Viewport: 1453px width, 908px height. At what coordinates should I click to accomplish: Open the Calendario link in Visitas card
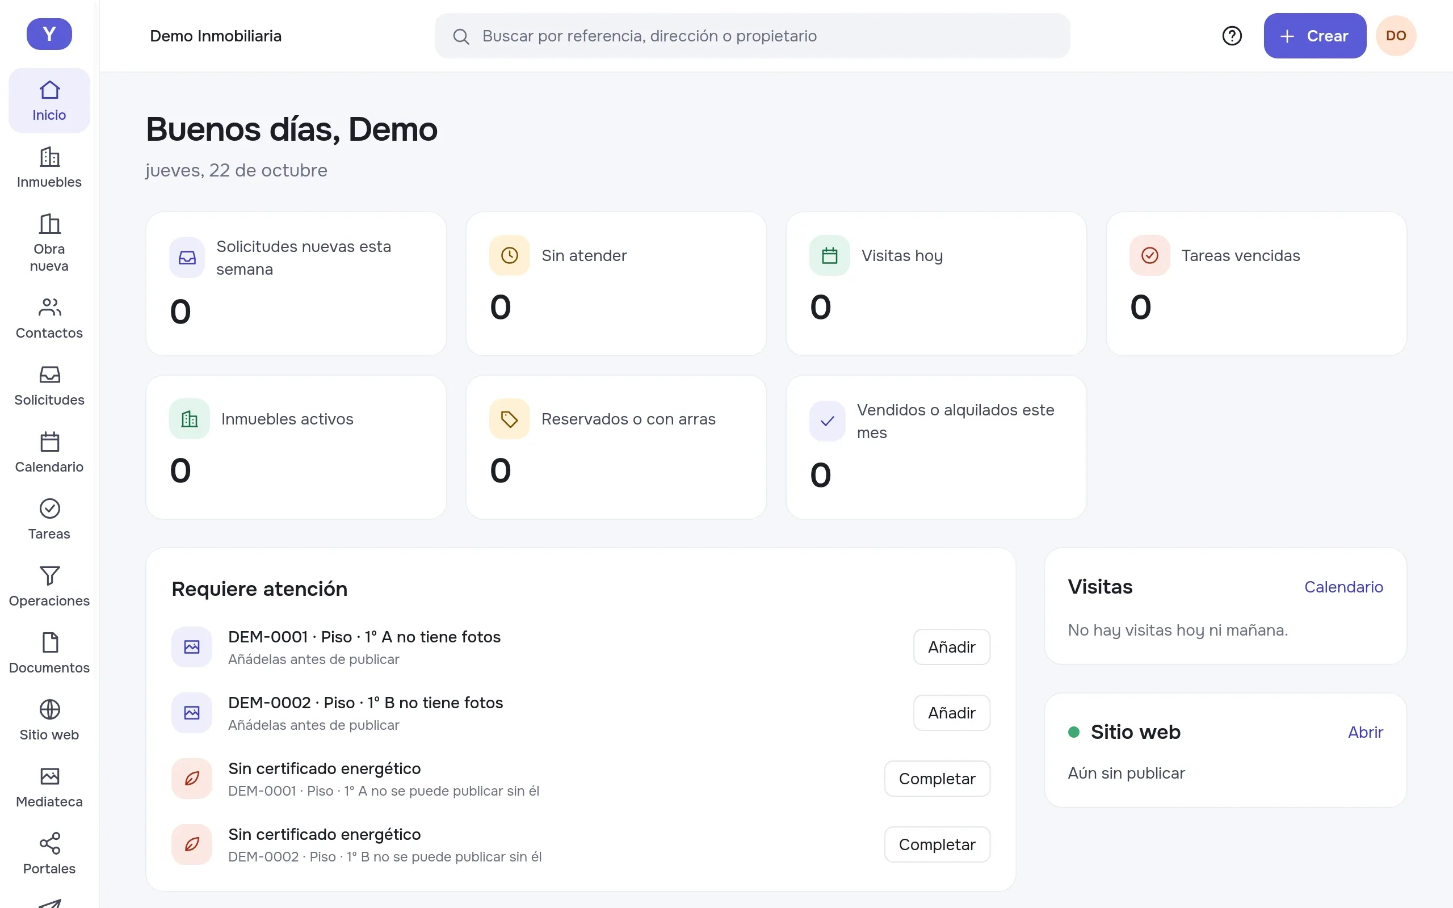[x=1343, y=587]
